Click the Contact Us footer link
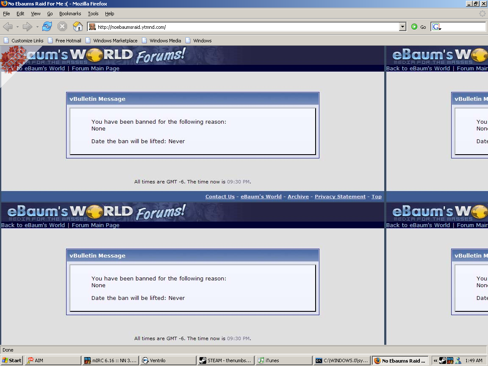 pyautogui.click(x=220, y=197)
